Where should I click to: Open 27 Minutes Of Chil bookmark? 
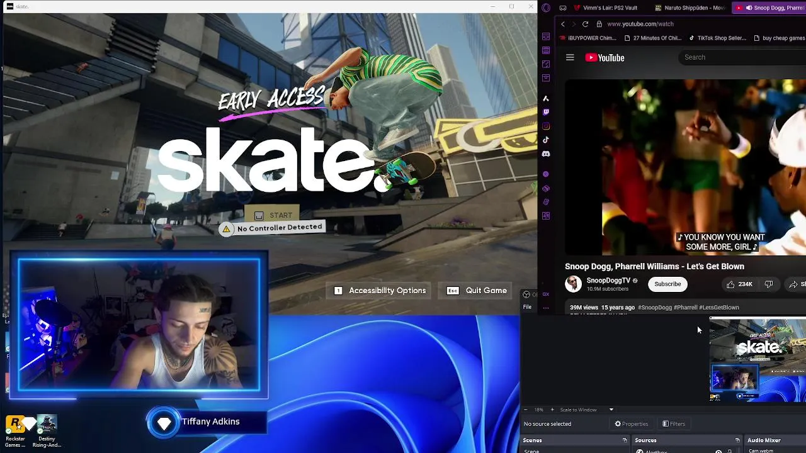coord(652,38)
